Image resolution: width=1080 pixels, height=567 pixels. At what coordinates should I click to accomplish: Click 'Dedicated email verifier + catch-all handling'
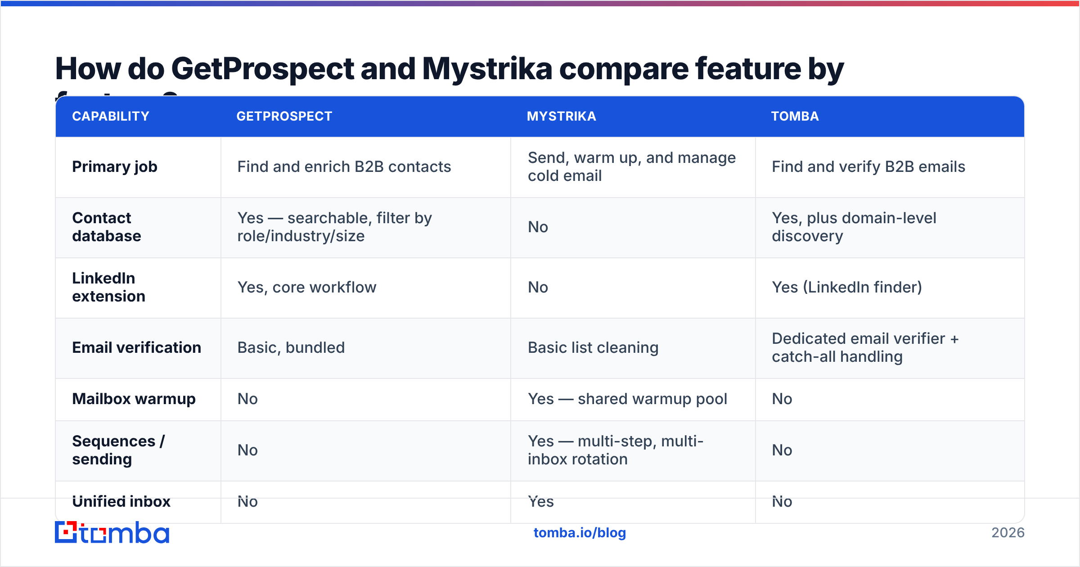(865, 347)
